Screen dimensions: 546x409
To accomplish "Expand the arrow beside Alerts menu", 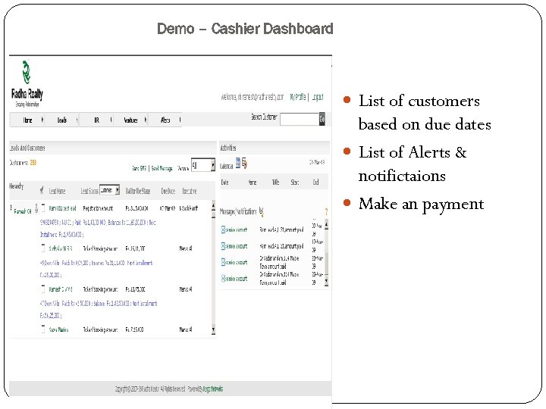I will click(180, 120).
